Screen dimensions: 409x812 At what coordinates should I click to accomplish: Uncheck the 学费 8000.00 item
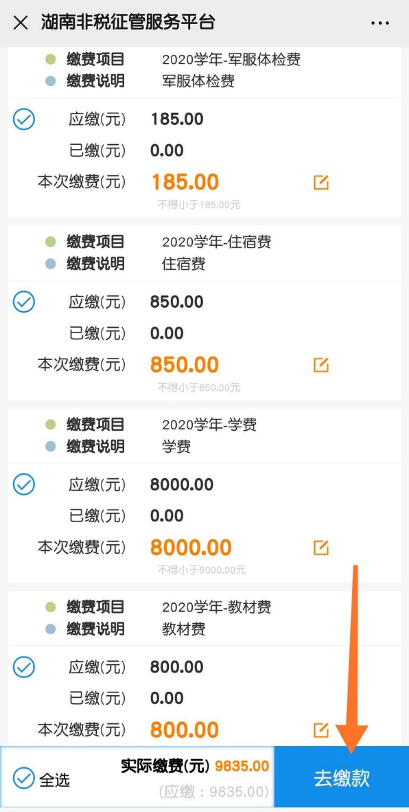[24, 485]
